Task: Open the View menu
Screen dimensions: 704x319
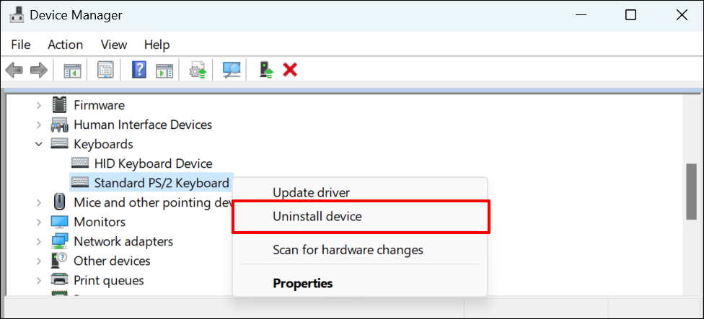Action: (x=113, y=45)
